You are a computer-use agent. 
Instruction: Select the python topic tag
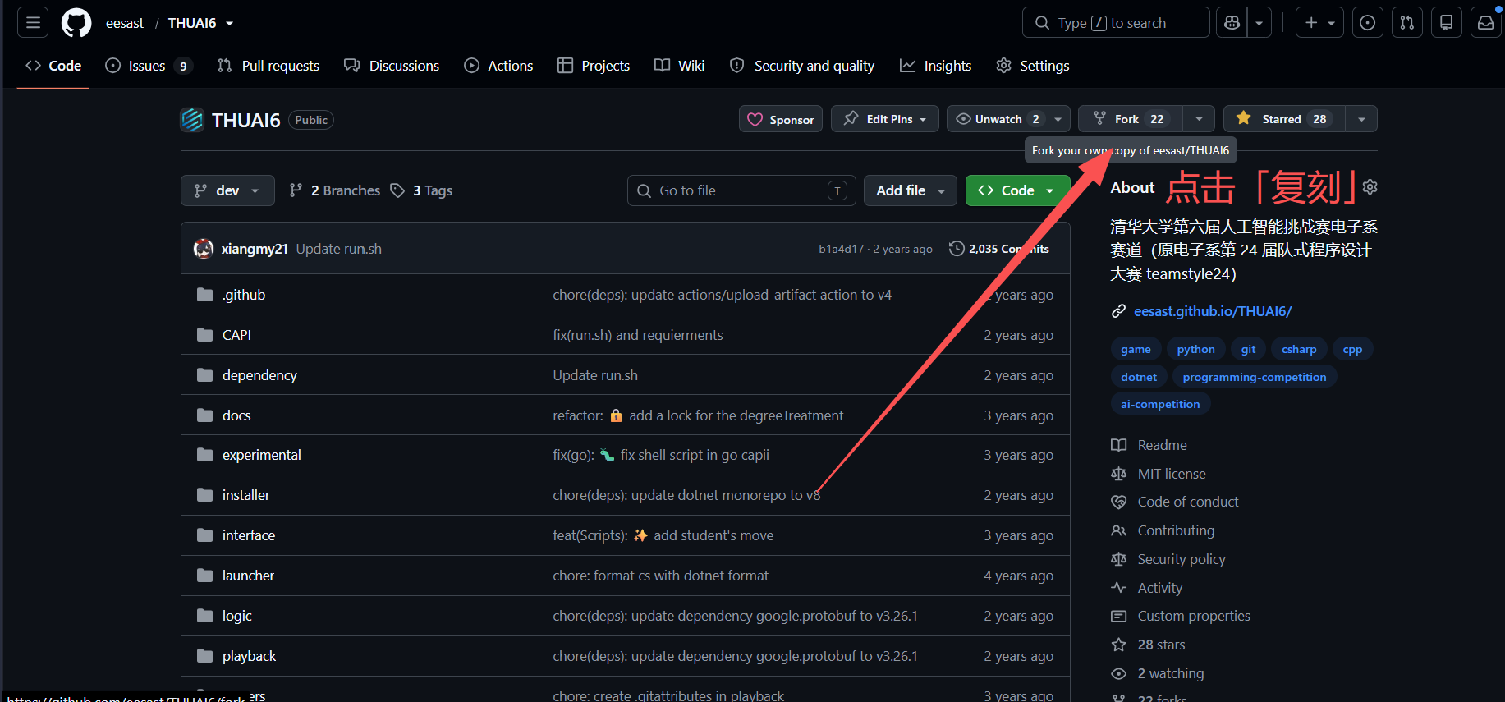pos(1195,349)
